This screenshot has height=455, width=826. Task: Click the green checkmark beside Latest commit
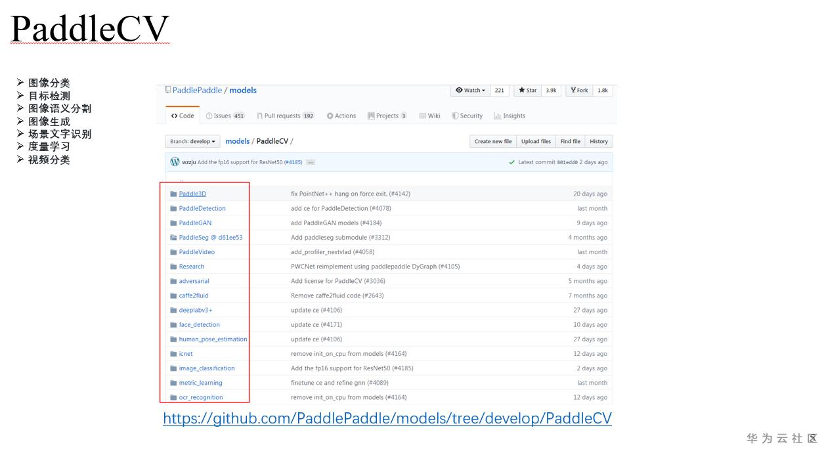point(512,162)
